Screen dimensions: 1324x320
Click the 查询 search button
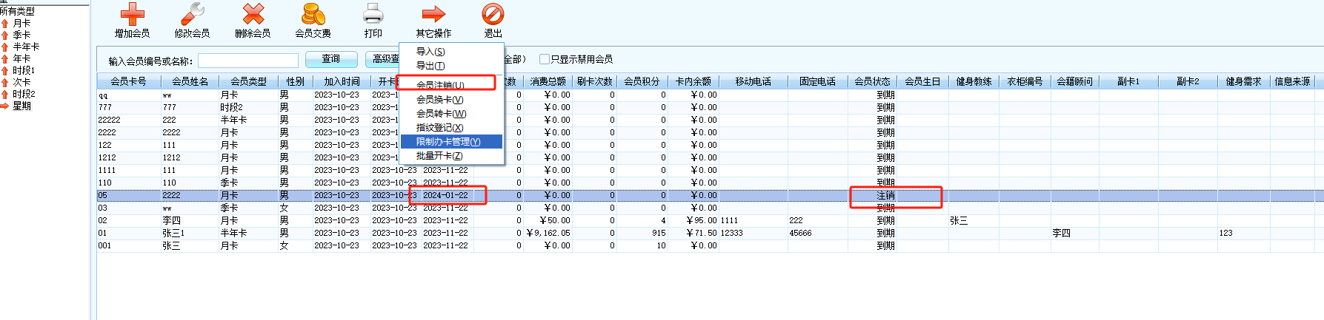pos(330,59)
